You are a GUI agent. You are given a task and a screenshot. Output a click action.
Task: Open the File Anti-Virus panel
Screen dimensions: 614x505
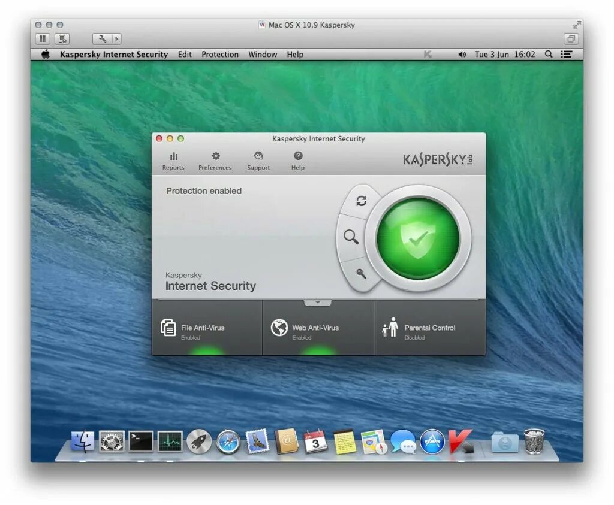pos(207,328)
